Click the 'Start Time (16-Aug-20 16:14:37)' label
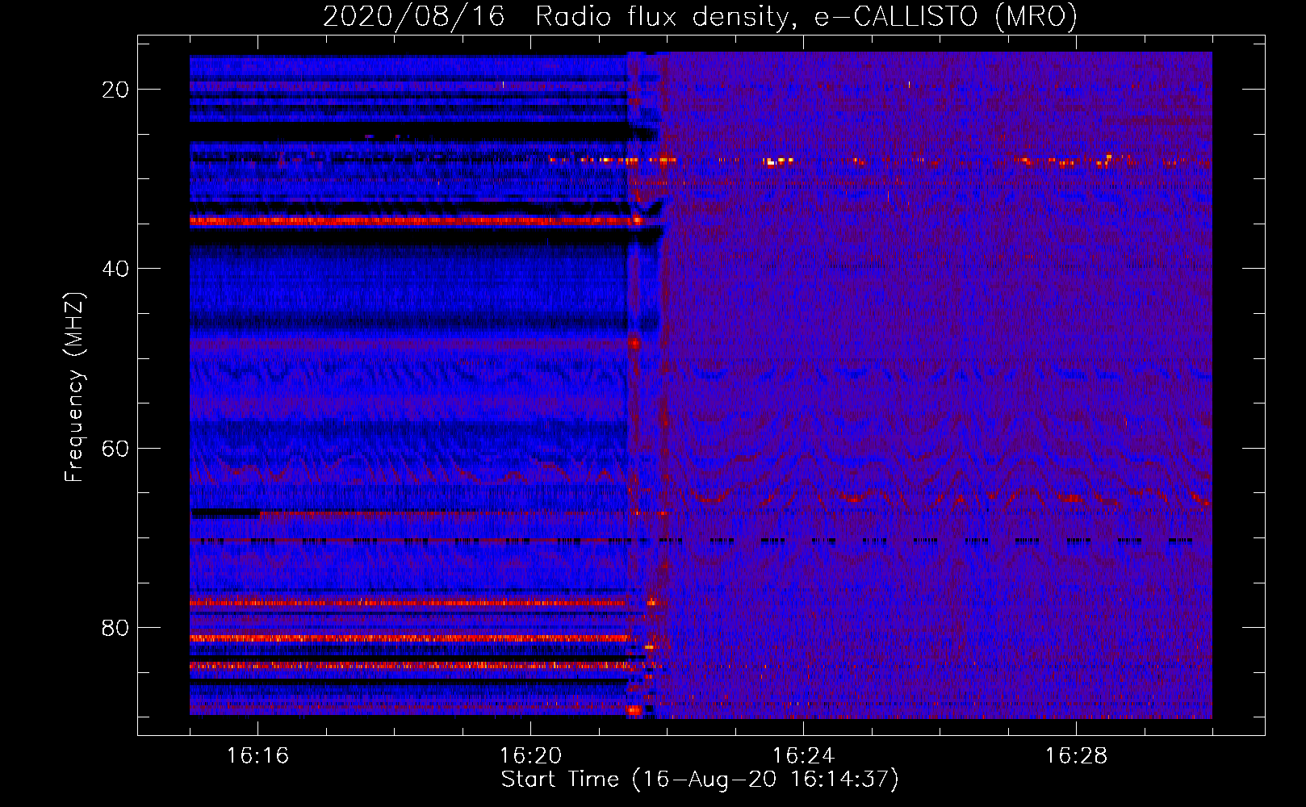This screenshot has height=807, width=1306. (x=700, y=780)
